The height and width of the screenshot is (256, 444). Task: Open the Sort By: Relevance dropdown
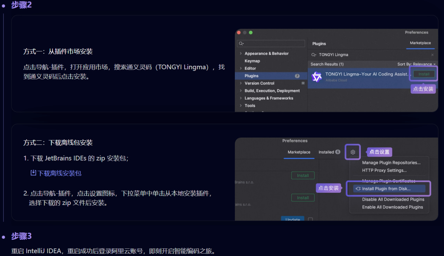(x=416, y=64)
